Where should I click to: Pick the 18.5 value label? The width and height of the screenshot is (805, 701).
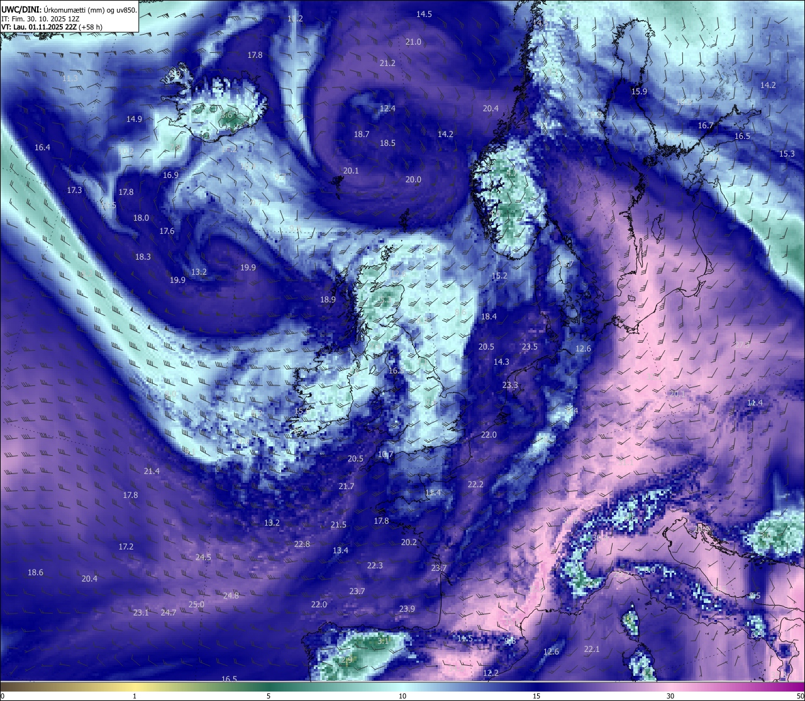coord(387,143)
